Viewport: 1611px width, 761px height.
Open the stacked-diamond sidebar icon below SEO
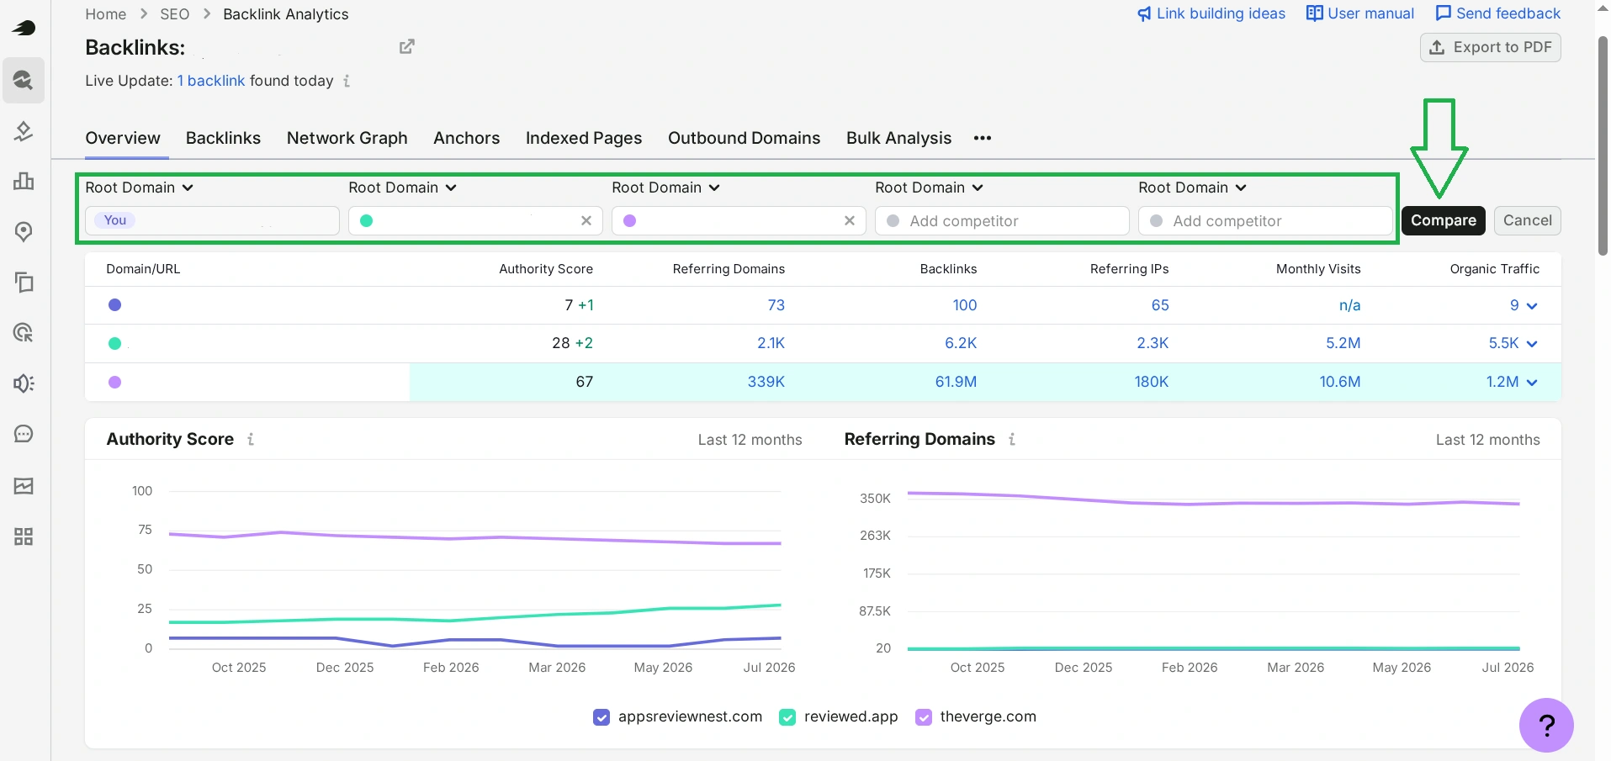point(24,131)
